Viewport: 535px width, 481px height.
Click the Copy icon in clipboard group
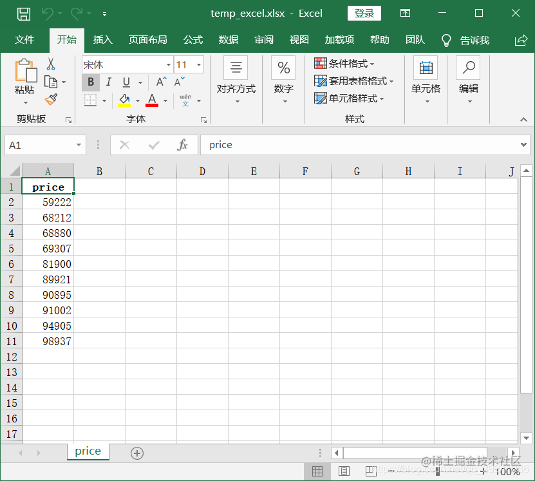(50, 80)
